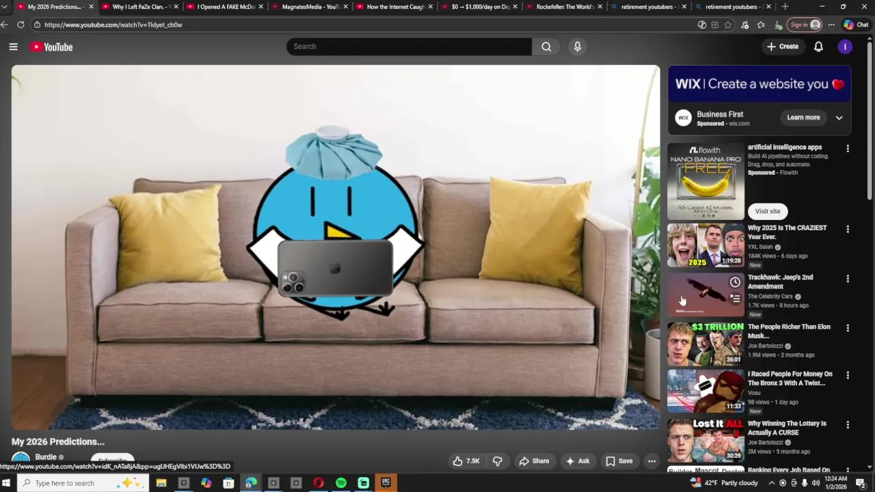Bookmark this page with the star icon
This screenshot has width=875, height=492.
click(728, 25)
